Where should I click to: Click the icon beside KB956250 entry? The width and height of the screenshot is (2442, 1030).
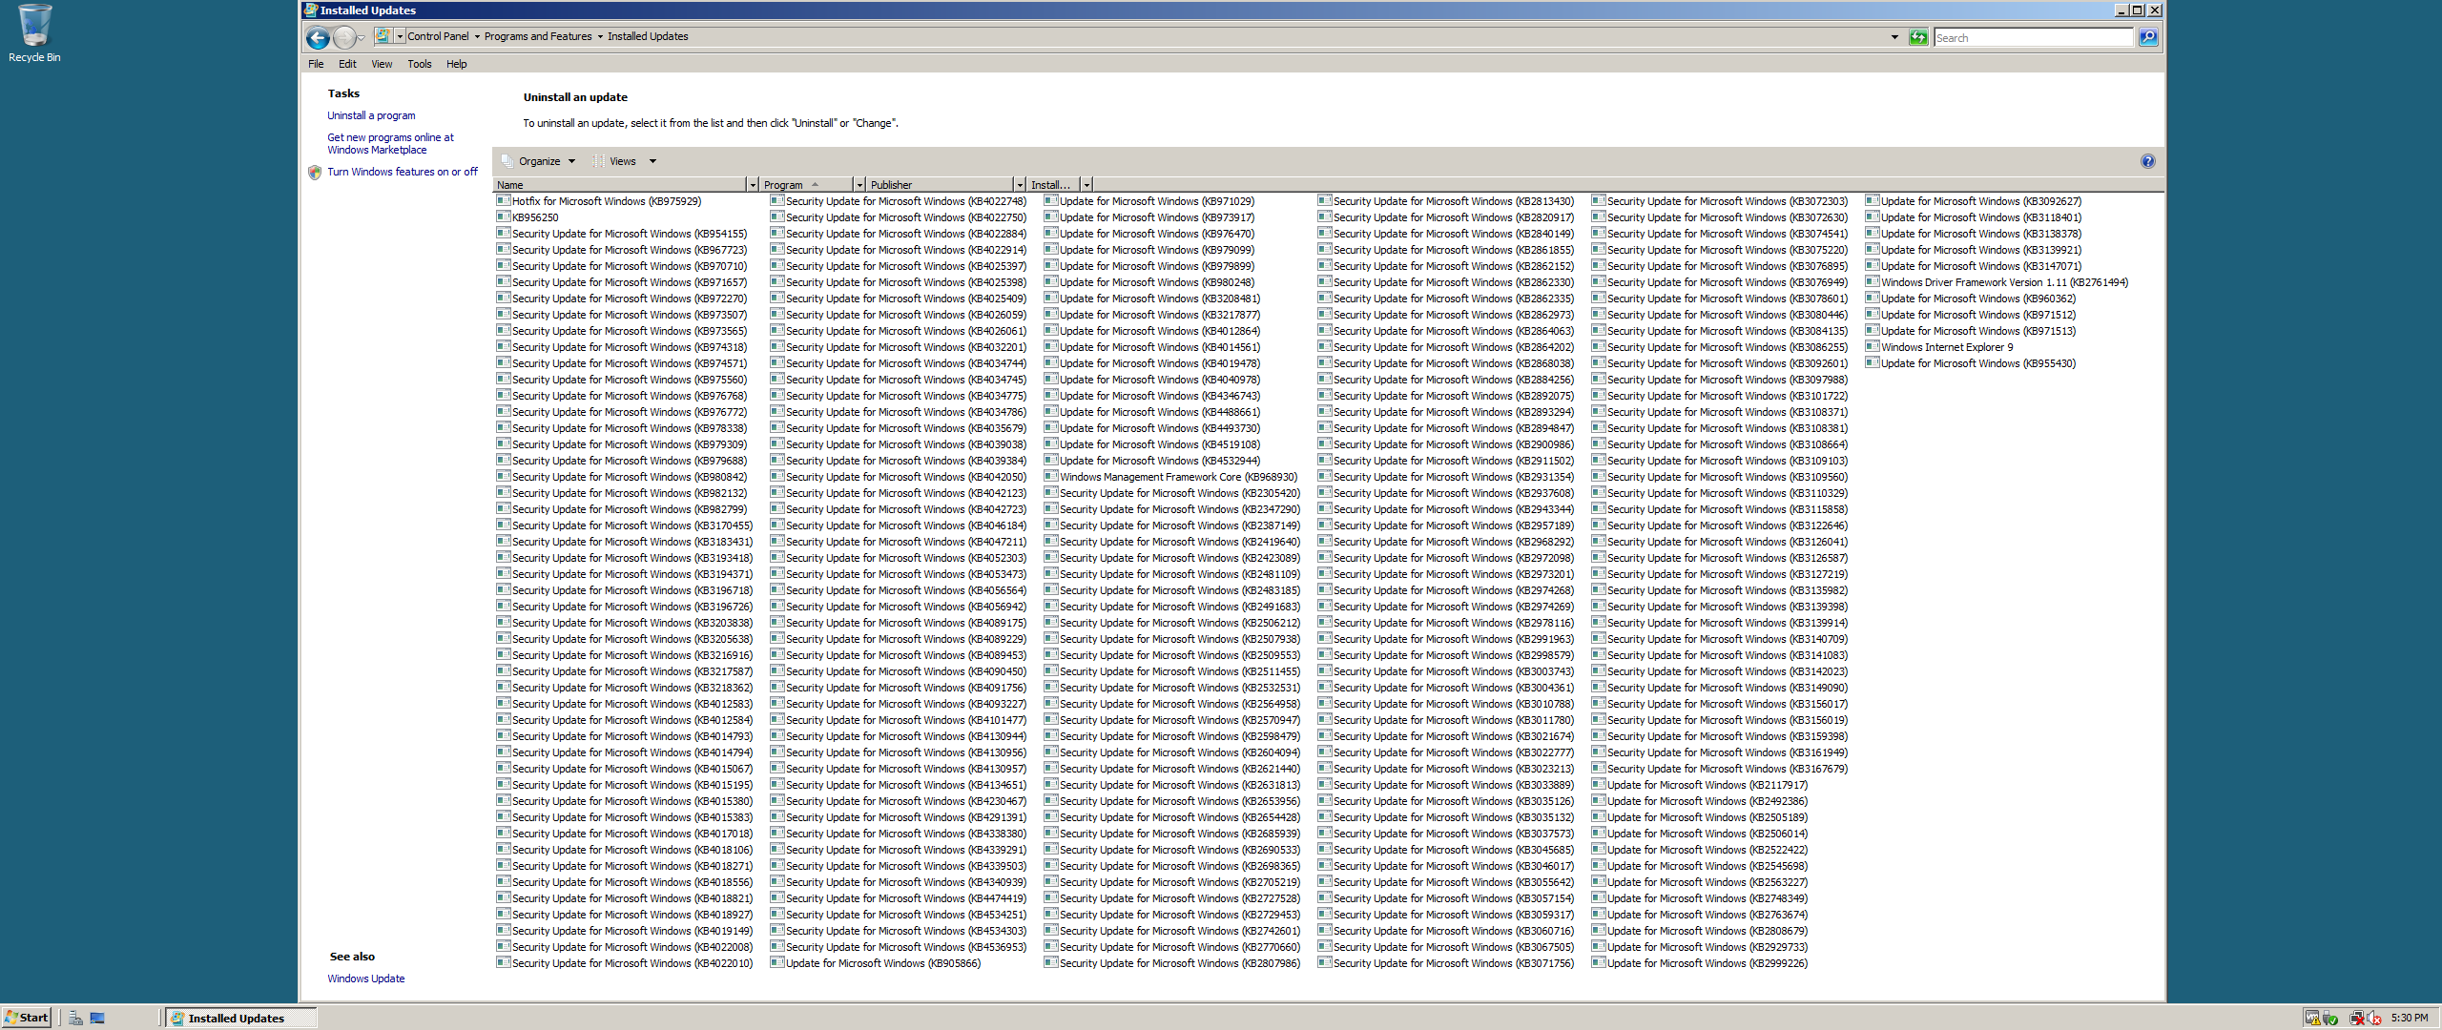(x=504, y=217)
